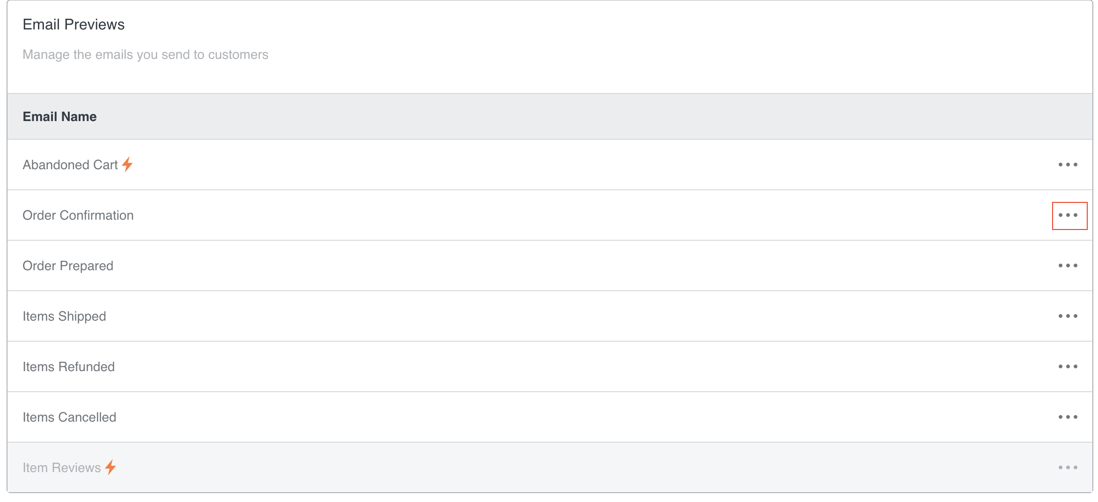Image resolution: width=1098 pixels, height=502 pixels.
Task: Select the greyed-out Item Reviews name
Action: click(x=62, y=468)
